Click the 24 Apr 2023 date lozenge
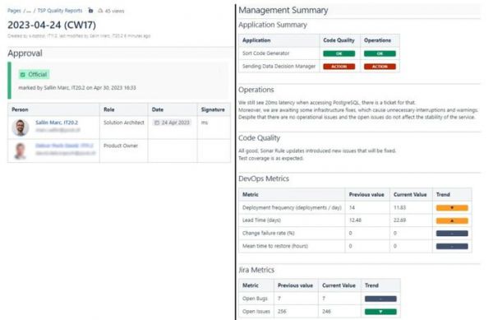 (x=172, y=123)
